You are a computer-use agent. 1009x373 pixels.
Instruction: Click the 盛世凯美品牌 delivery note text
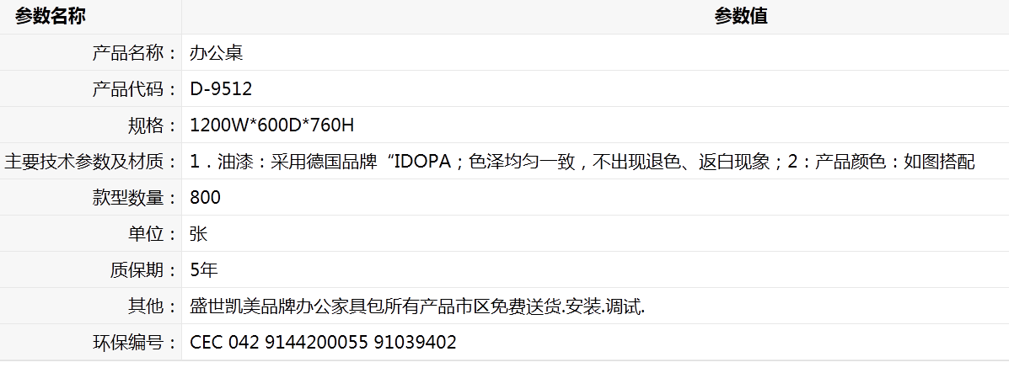(417, 306)
